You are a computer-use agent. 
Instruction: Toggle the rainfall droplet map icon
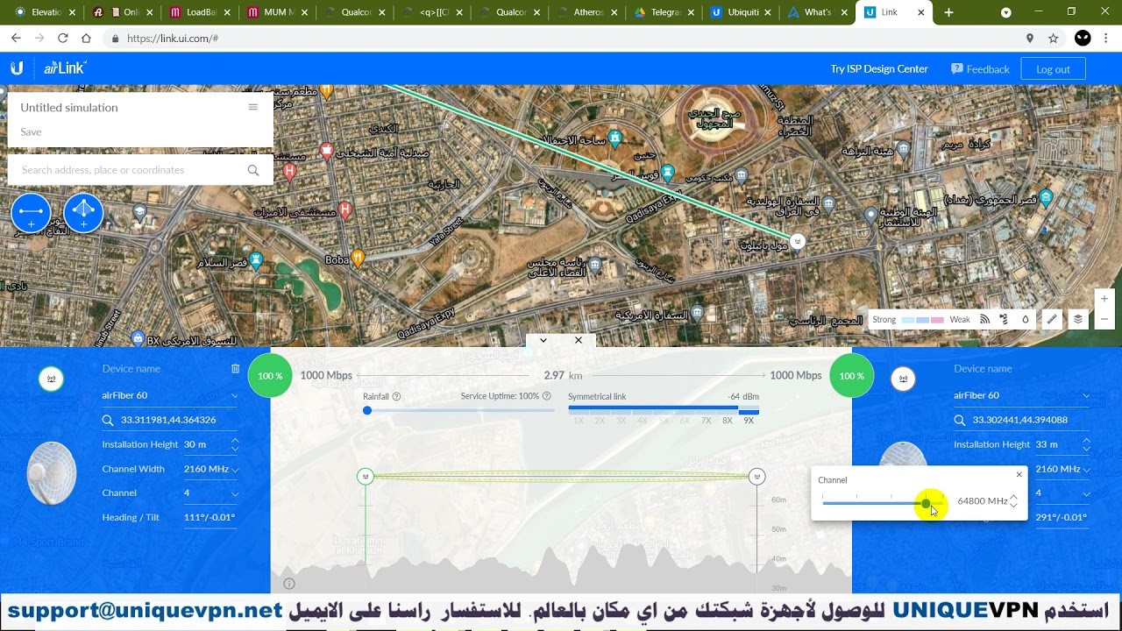1026,320
